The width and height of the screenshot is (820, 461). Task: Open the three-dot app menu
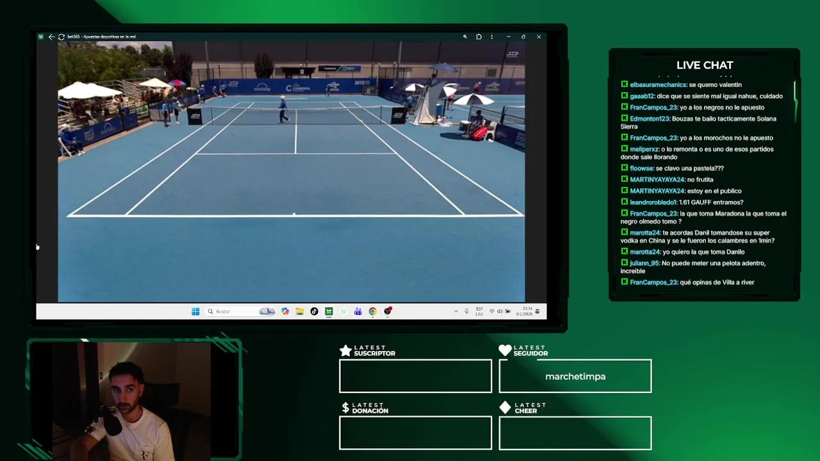[x=492, y=36]
